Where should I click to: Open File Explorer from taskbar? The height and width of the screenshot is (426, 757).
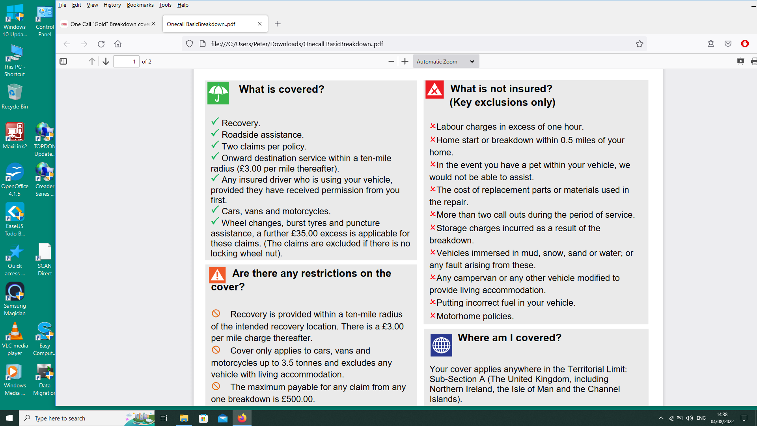[184, 418]
